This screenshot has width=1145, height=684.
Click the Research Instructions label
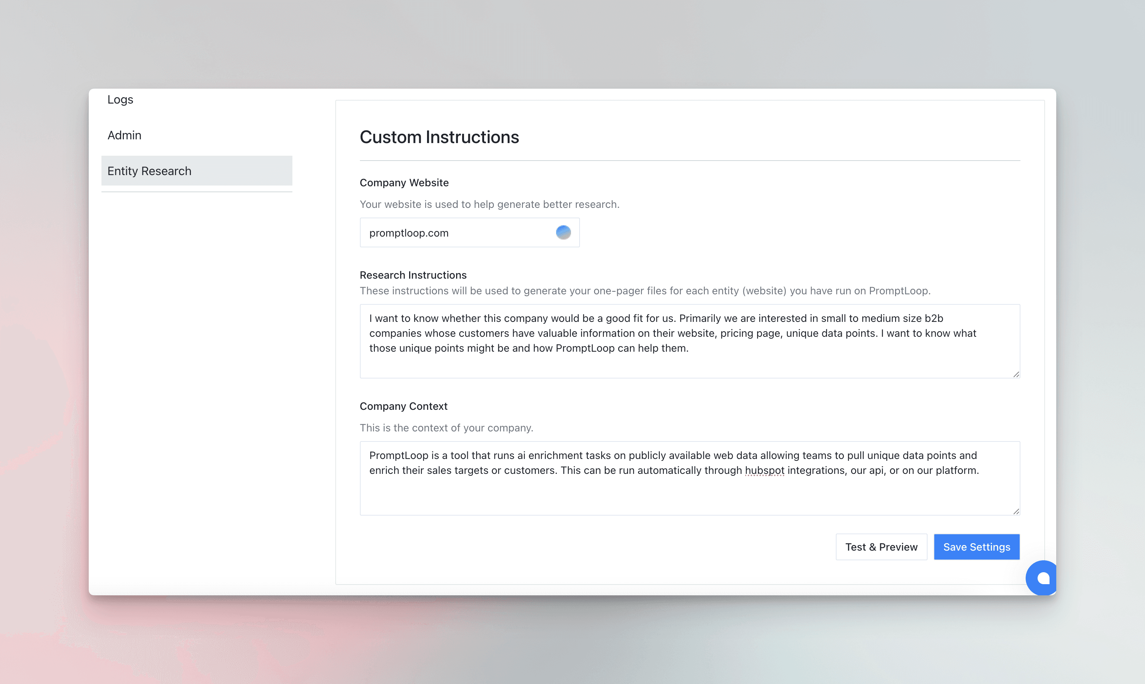click(413, 275)
